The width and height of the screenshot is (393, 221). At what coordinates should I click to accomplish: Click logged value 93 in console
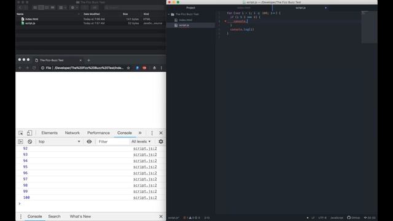[25, 155]
